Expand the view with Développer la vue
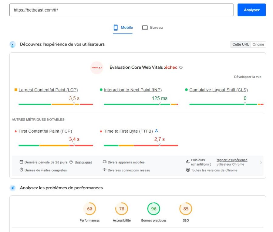Screen dimensions: 273x232 [x=248, y=77]
